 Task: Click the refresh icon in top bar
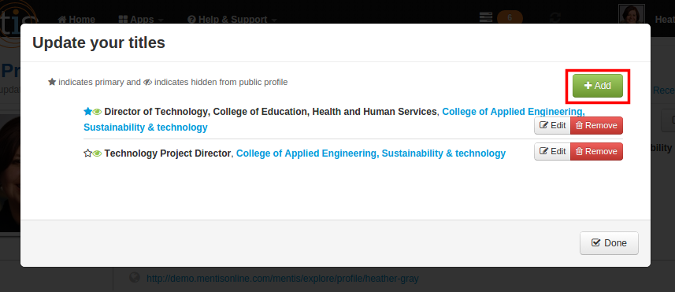point(555,18)
